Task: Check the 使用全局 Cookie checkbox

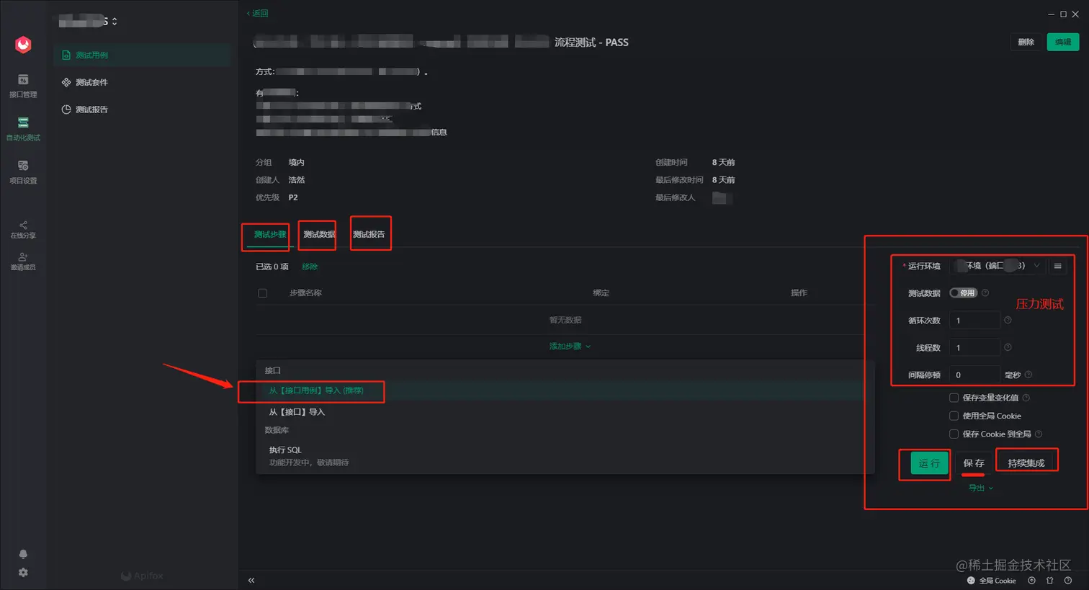Action: (x=954, y=416)
